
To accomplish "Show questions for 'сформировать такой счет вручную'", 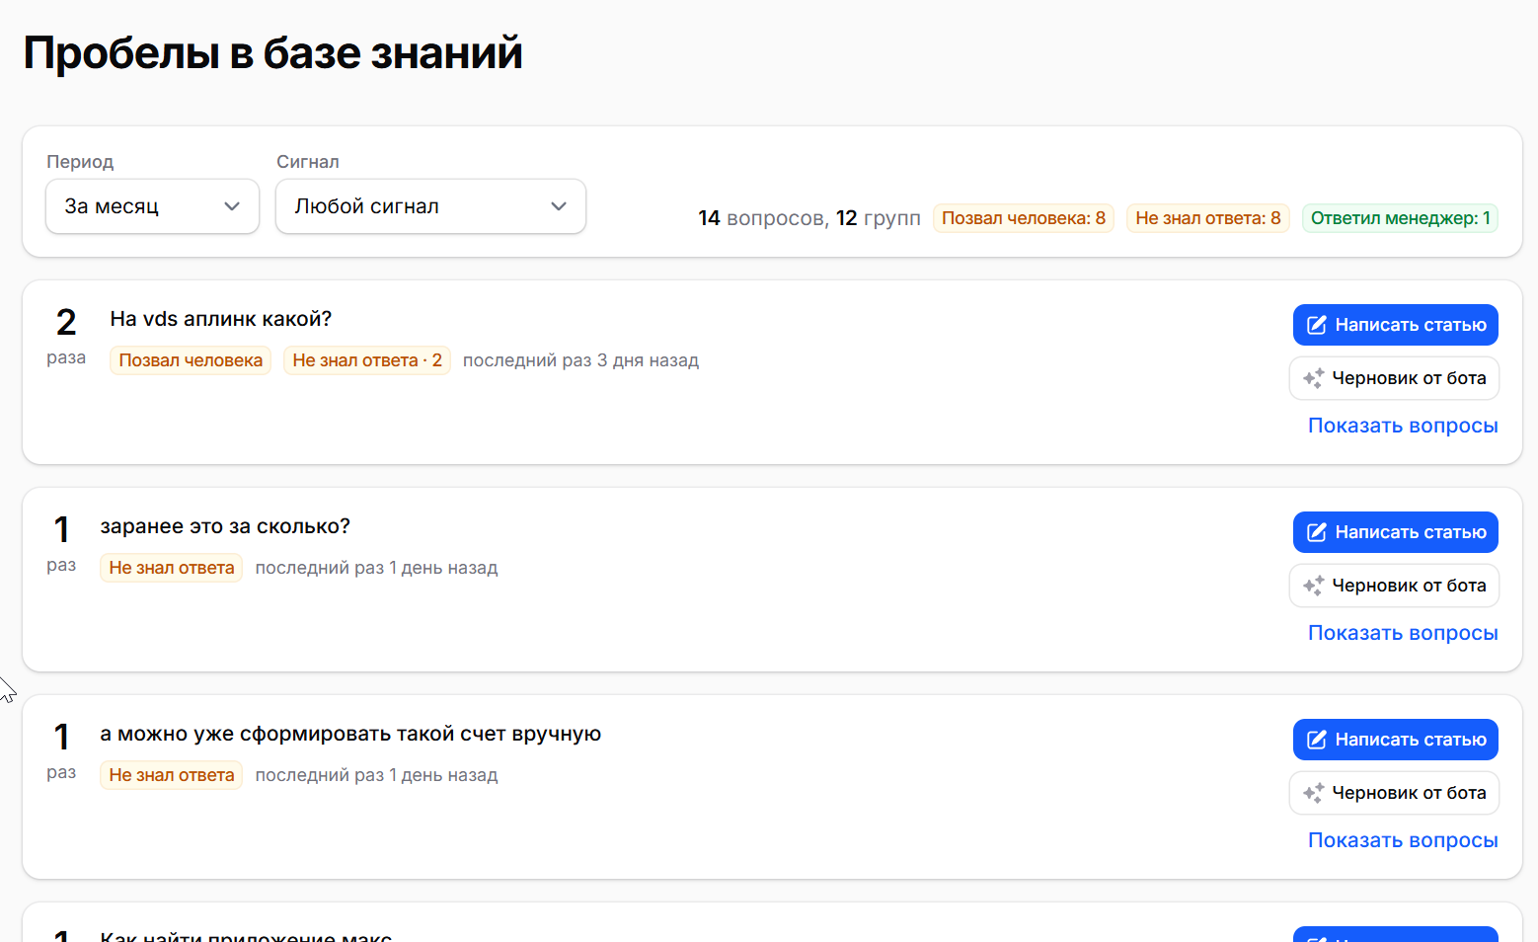I will pos(1403,840).
